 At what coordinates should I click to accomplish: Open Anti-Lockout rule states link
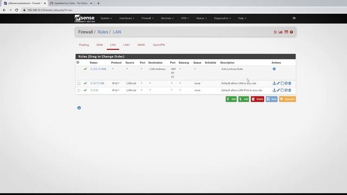click(98, 69)
